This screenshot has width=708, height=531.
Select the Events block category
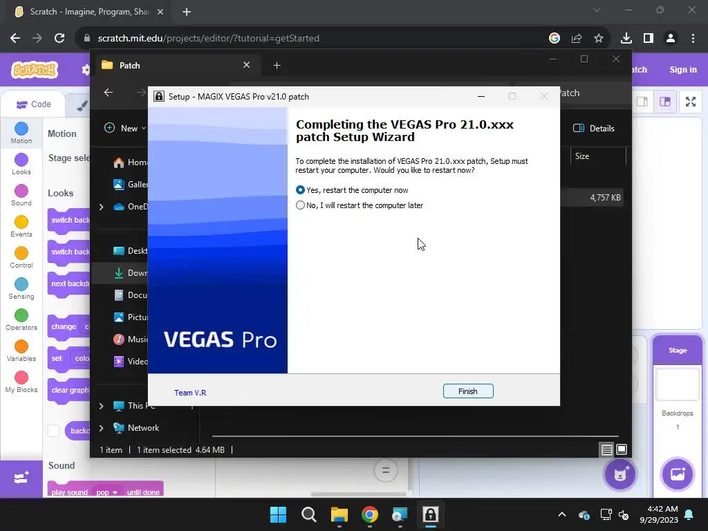pos(21,227)
